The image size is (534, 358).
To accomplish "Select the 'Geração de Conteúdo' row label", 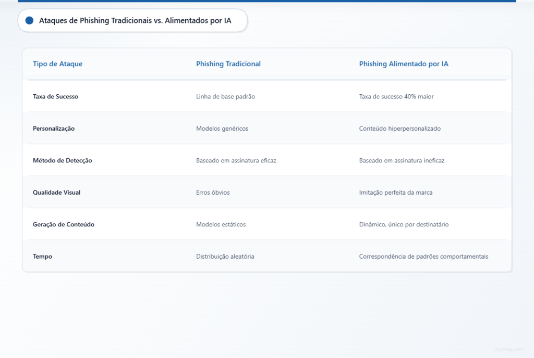I will click(x=64, y=224).
